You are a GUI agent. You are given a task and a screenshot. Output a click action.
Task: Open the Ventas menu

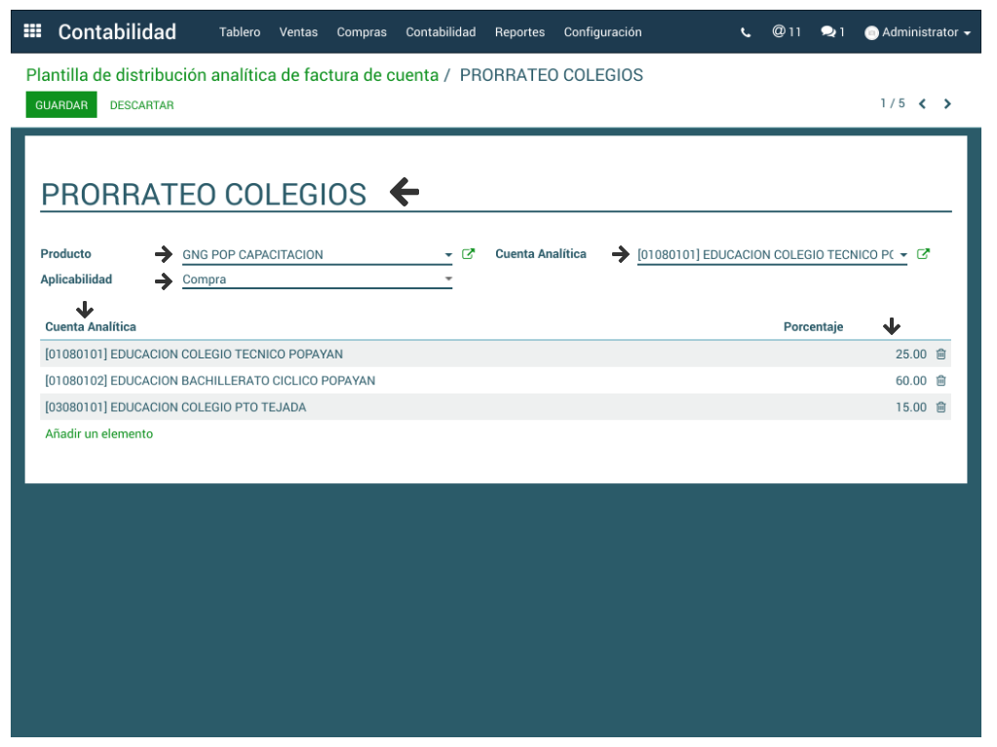point(298,32)
